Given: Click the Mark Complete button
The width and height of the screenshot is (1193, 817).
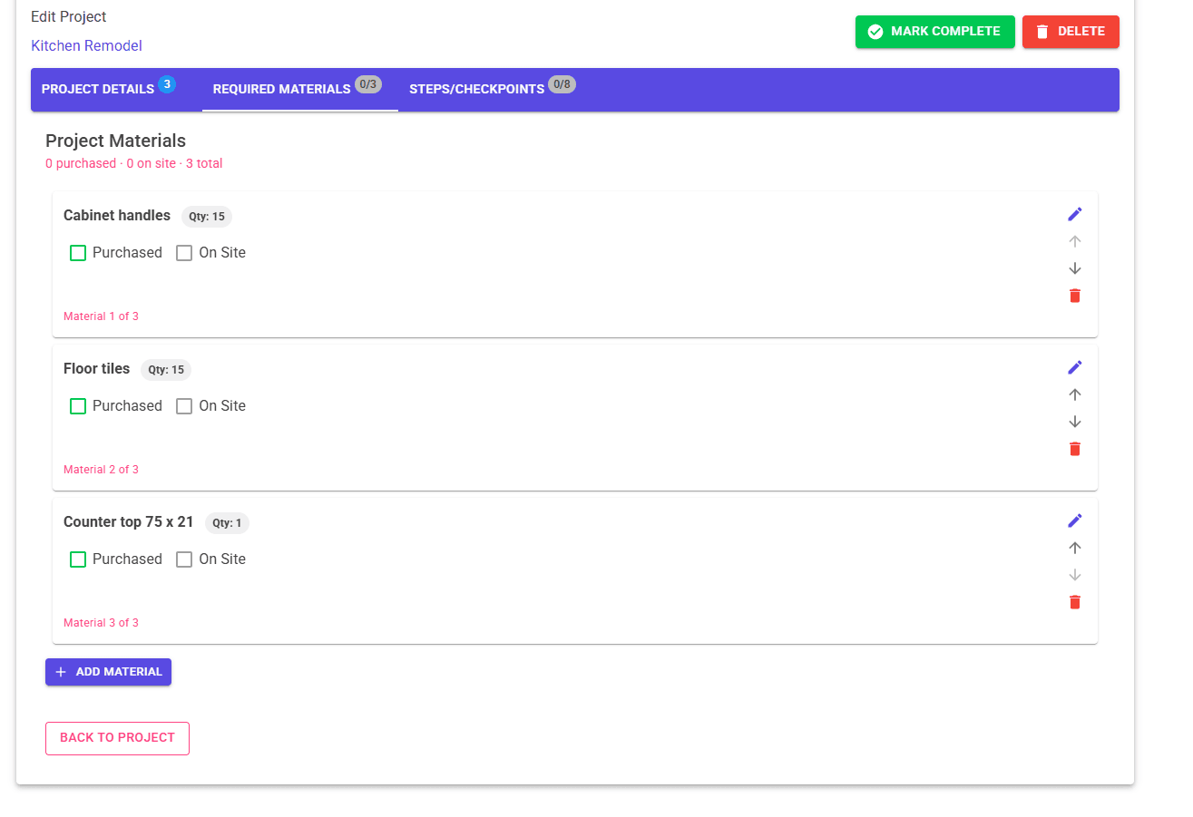Looking at the screenshot, I should tap(934, 32).
